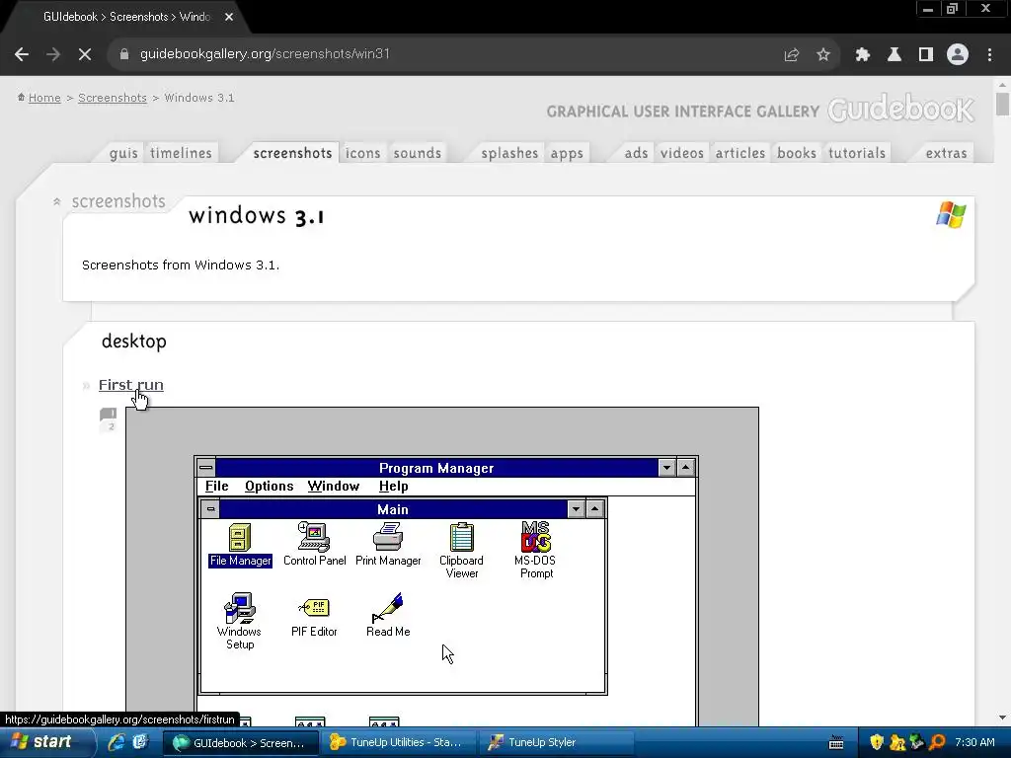This screenshot has width=1011, height=758.
Task: Click the Read Me pen icon
Action: (x=387, y=608)
